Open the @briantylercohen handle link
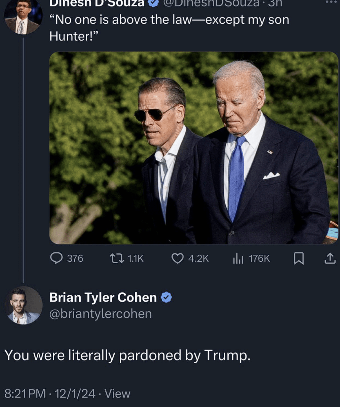Viewport: 340px width, 407px height. (101, 314)
